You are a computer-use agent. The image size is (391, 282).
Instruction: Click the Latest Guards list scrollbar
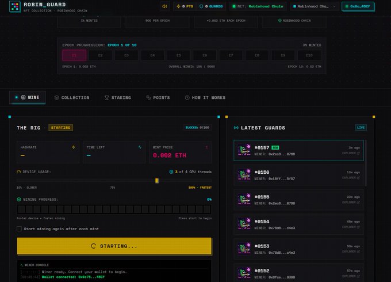(x=366, y=163)
